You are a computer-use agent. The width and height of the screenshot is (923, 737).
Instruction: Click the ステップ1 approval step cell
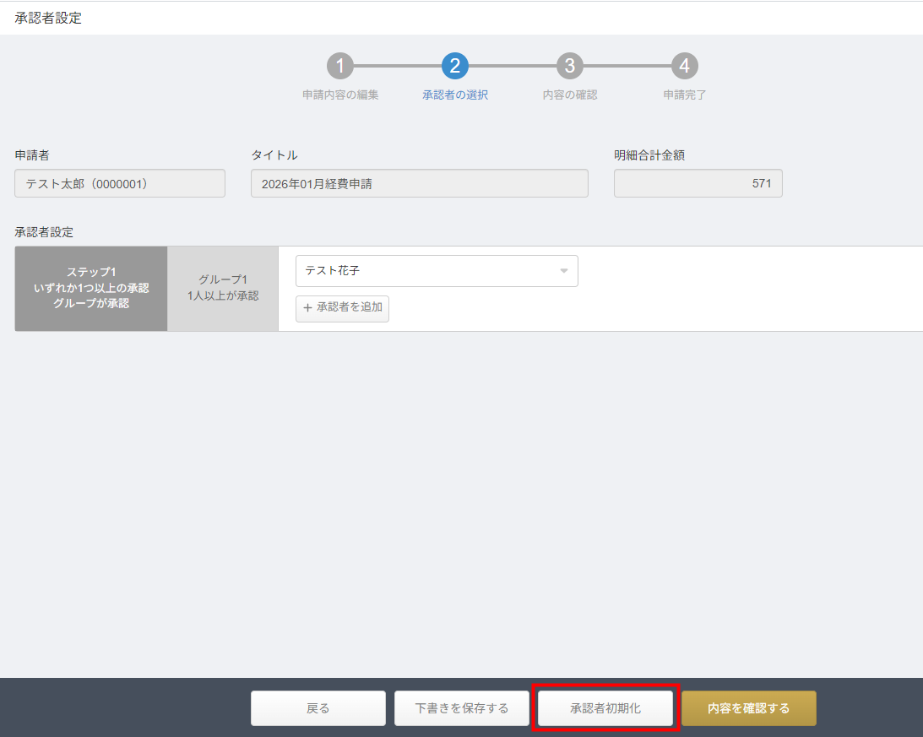[x=91, y=289]
